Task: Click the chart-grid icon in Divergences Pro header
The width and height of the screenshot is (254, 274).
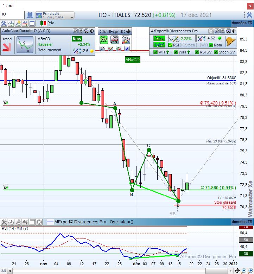Action: point(228,31)
